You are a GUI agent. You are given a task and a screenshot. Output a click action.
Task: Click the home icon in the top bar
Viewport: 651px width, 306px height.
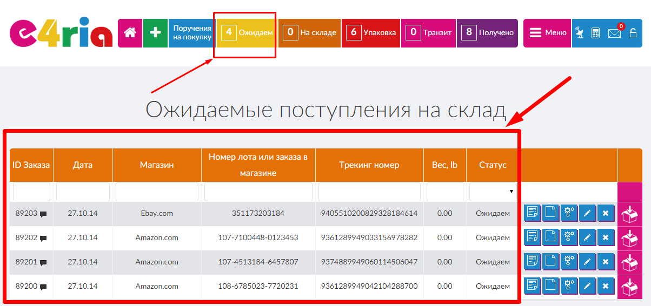coord(130,33)
